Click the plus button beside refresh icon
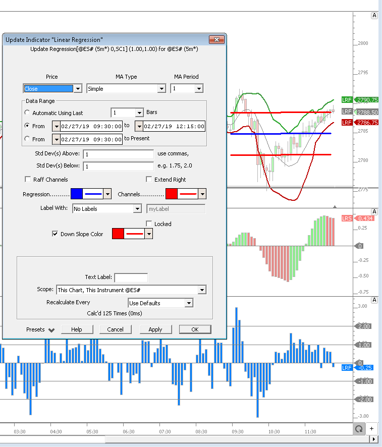The width and height of the screenshot is (382, 447). (371, 428)
